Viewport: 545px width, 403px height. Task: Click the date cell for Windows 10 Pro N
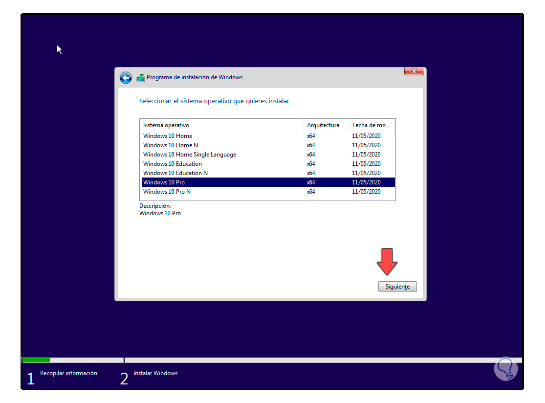point(366,192)
